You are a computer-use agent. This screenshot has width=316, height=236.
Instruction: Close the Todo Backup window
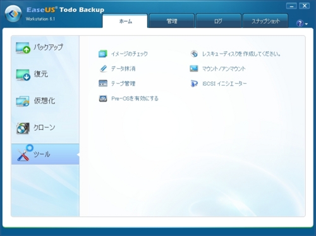click(305, 6)
